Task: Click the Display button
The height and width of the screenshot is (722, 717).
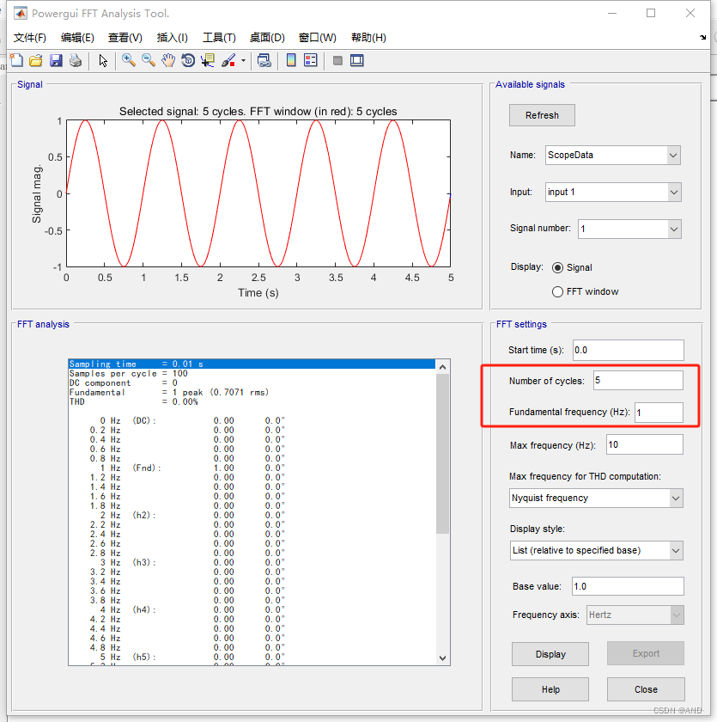Action: coord(550,654)
